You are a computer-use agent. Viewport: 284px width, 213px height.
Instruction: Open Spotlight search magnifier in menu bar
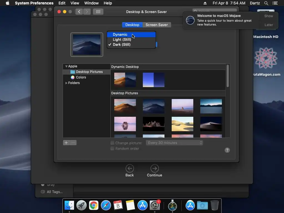coord(266,3)
